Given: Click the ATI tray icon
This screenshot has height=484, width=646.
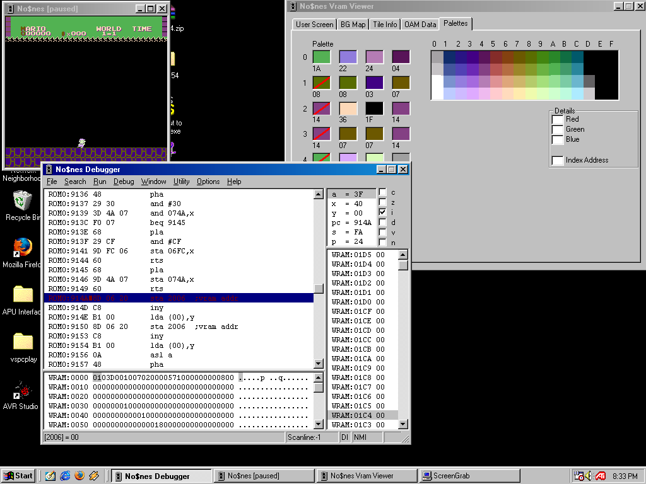Looking at the screenshot, I should tap(601, 476).
